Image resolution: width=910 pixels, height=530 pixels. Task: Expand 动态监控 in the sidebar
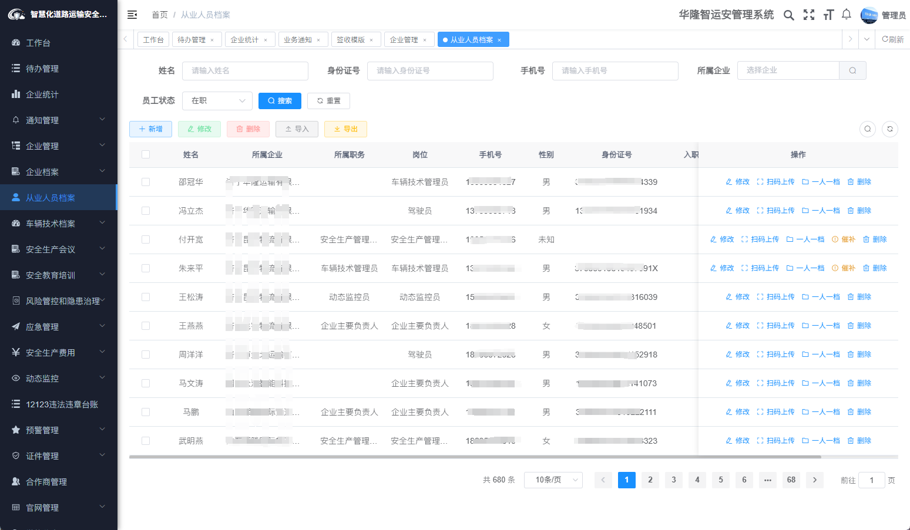pos(59,379)
